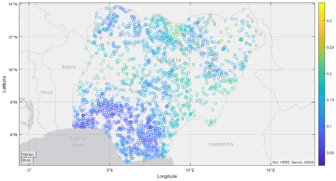Select the TOGO map label
This screenshot has height=181, width=336.
pos(47,93)
